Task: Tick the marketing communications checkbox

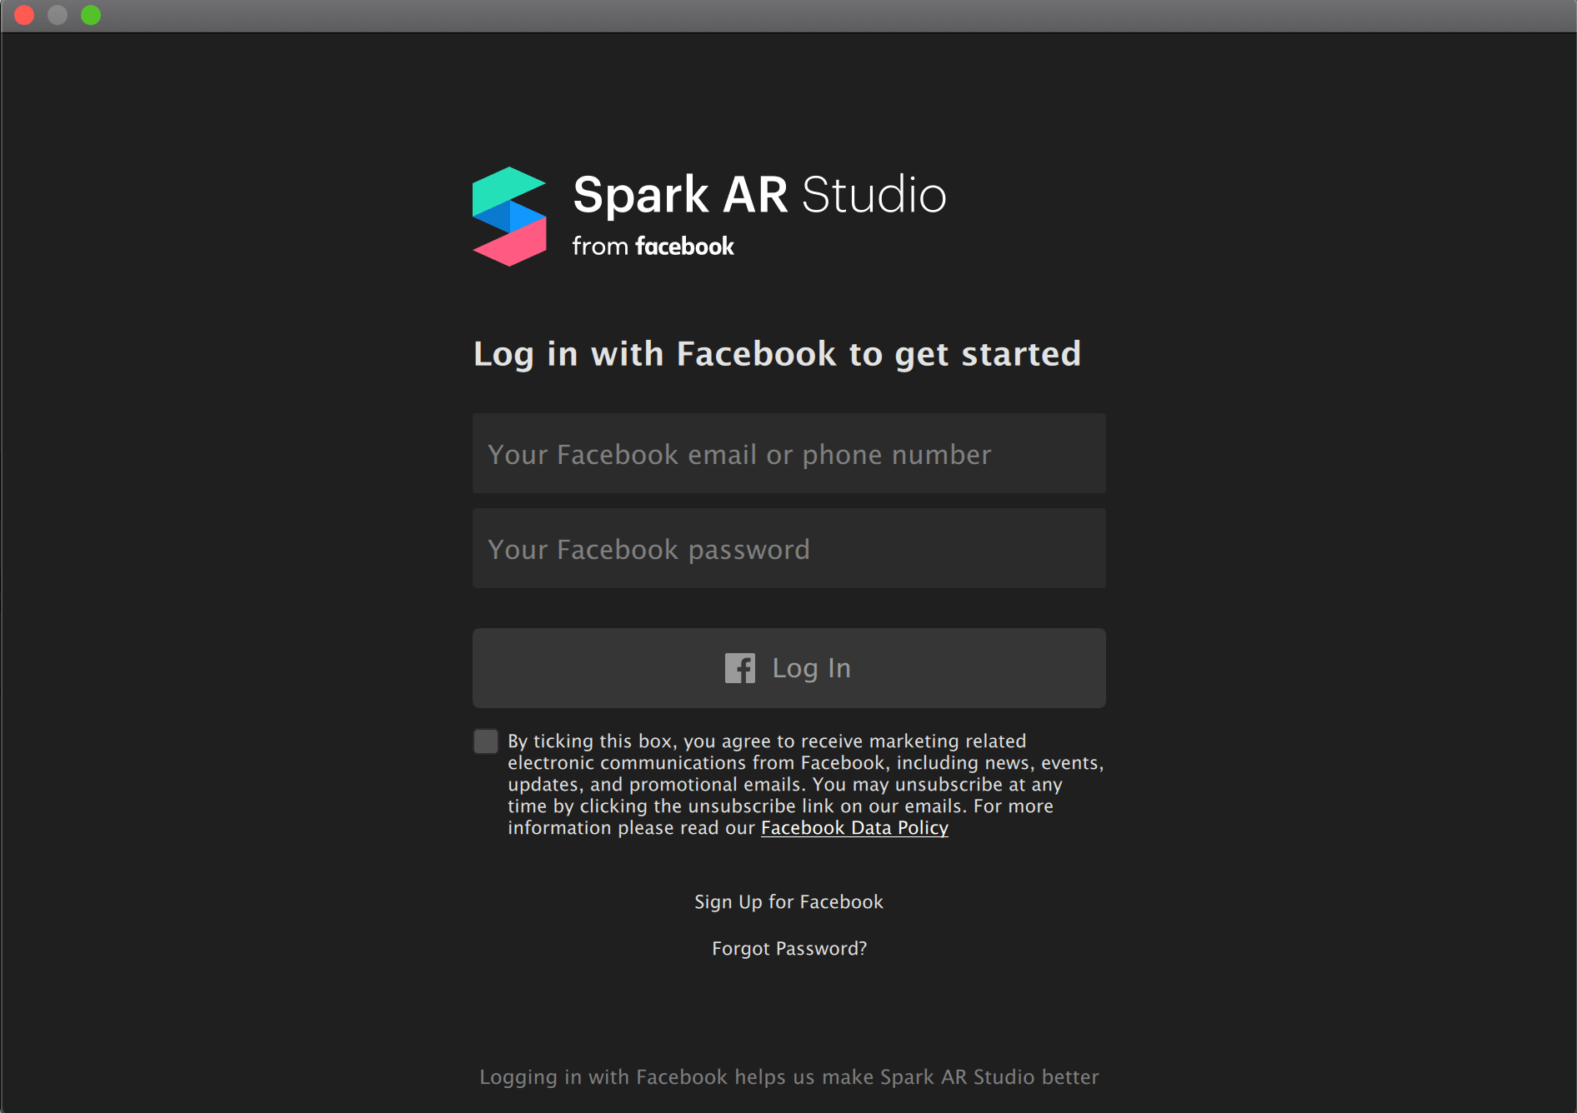Action: [x=486, y=741]
